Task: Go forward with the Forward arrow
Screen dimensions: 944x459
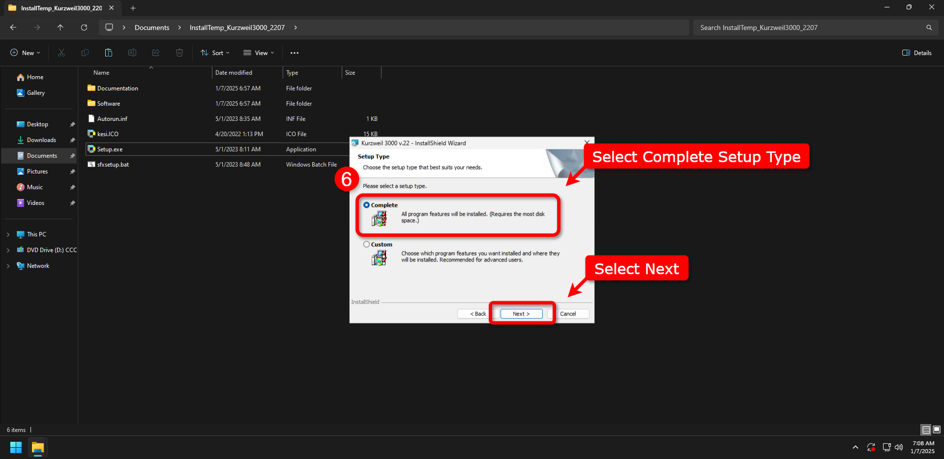Action: tap(37, 28)
